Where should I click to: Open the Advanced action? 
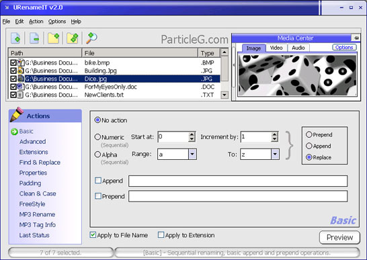tap(32, 142)
